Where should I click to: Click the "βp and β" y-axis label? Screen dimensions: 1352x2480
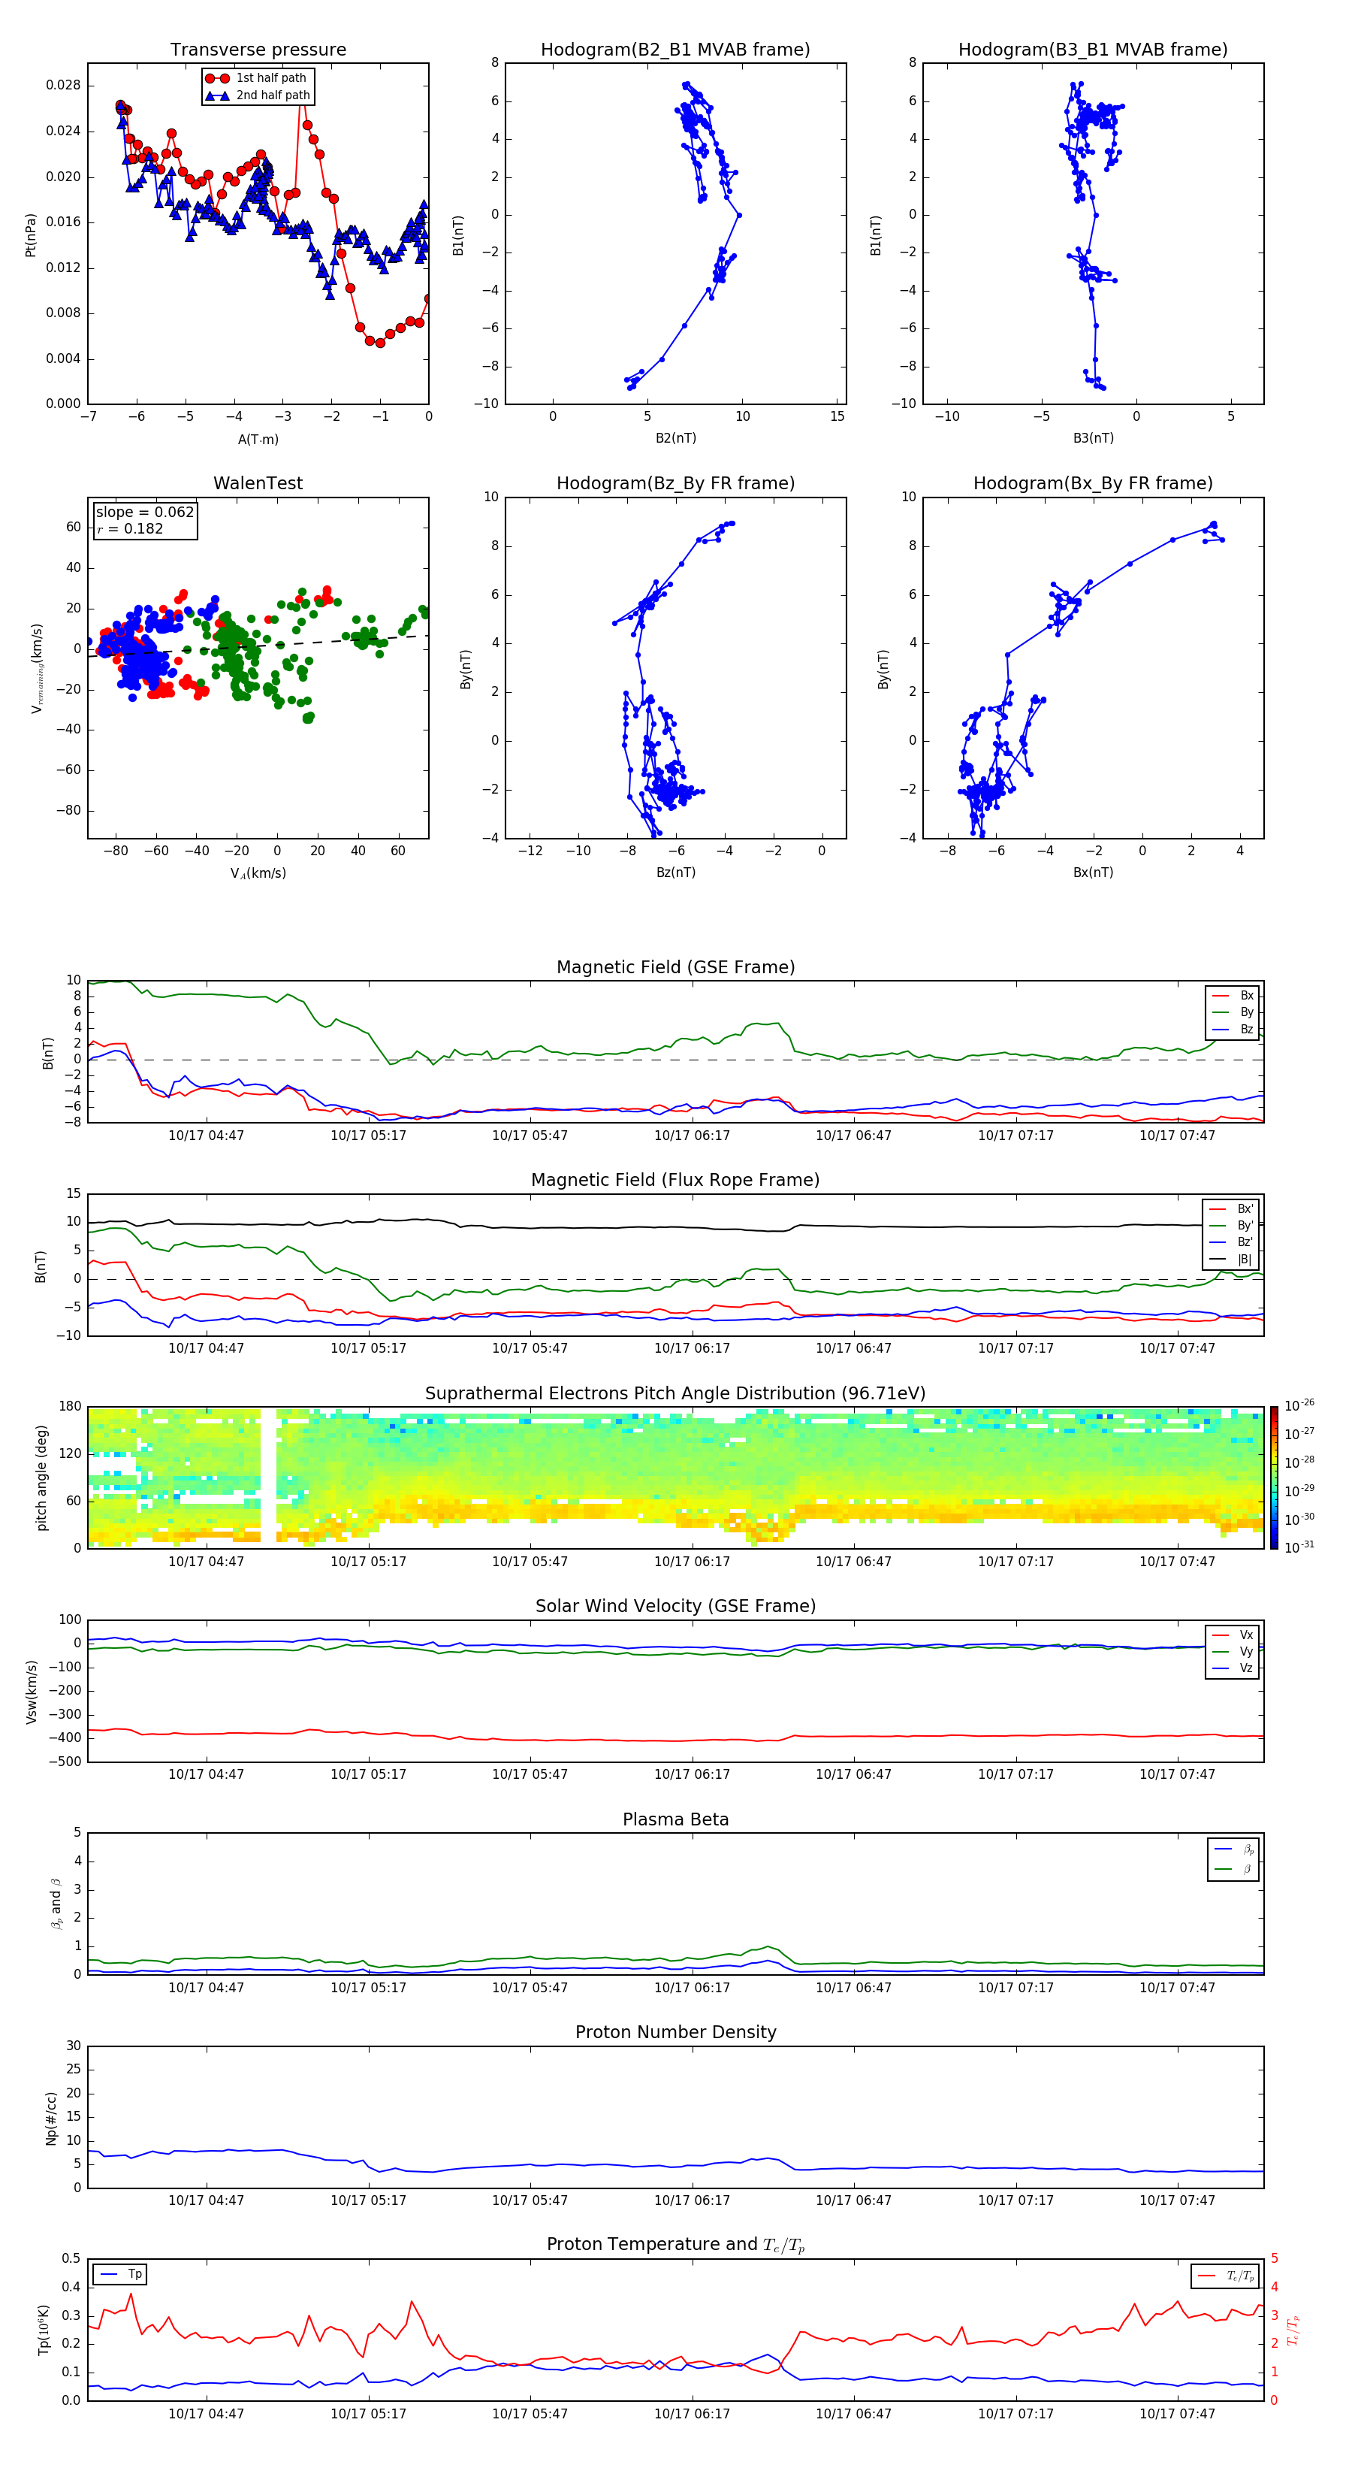[56, 1904]
